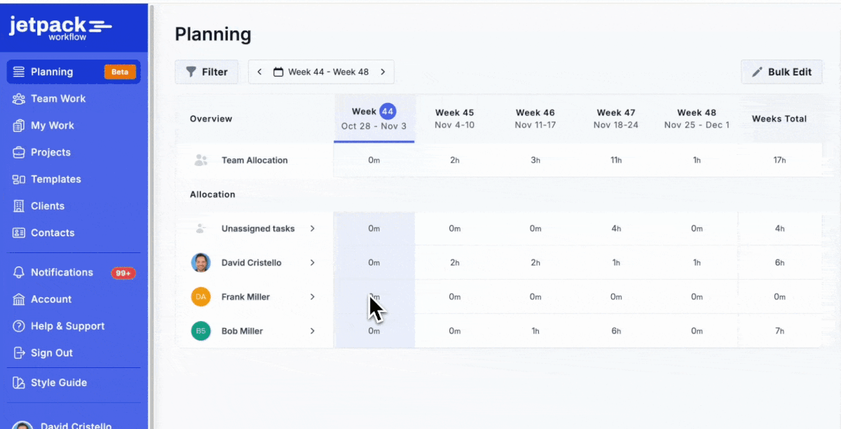Screen dimensions: 841x429
Task: Click the Style Guide icon
Action: pos(19,383)
